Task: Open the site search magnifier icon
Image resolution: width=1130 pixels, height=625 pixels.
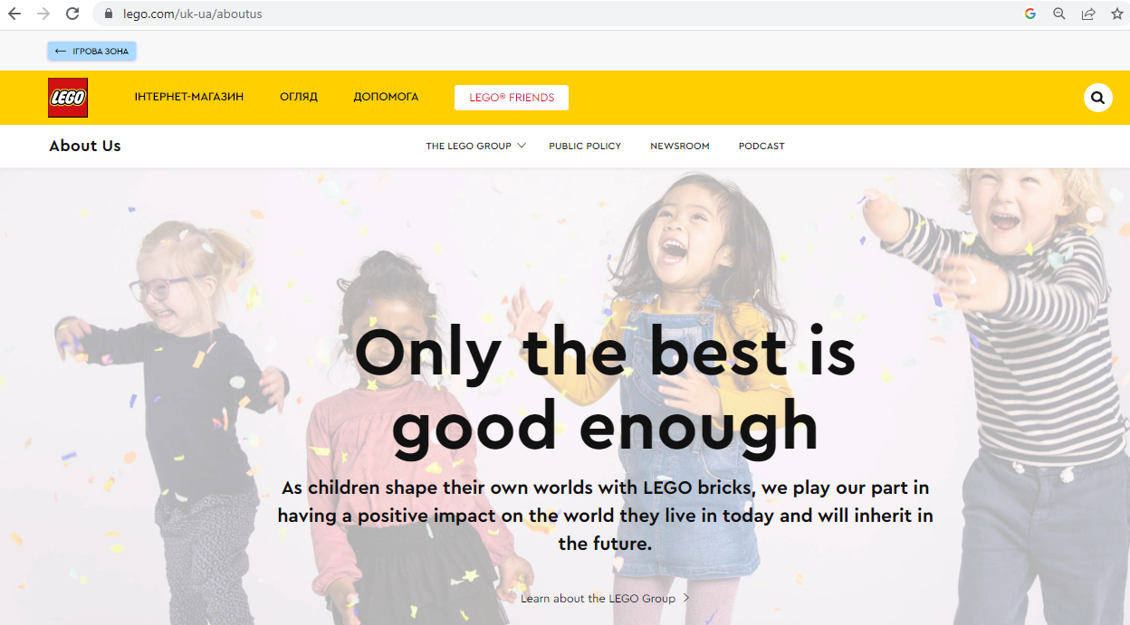Action: (x=1097, y=98)
